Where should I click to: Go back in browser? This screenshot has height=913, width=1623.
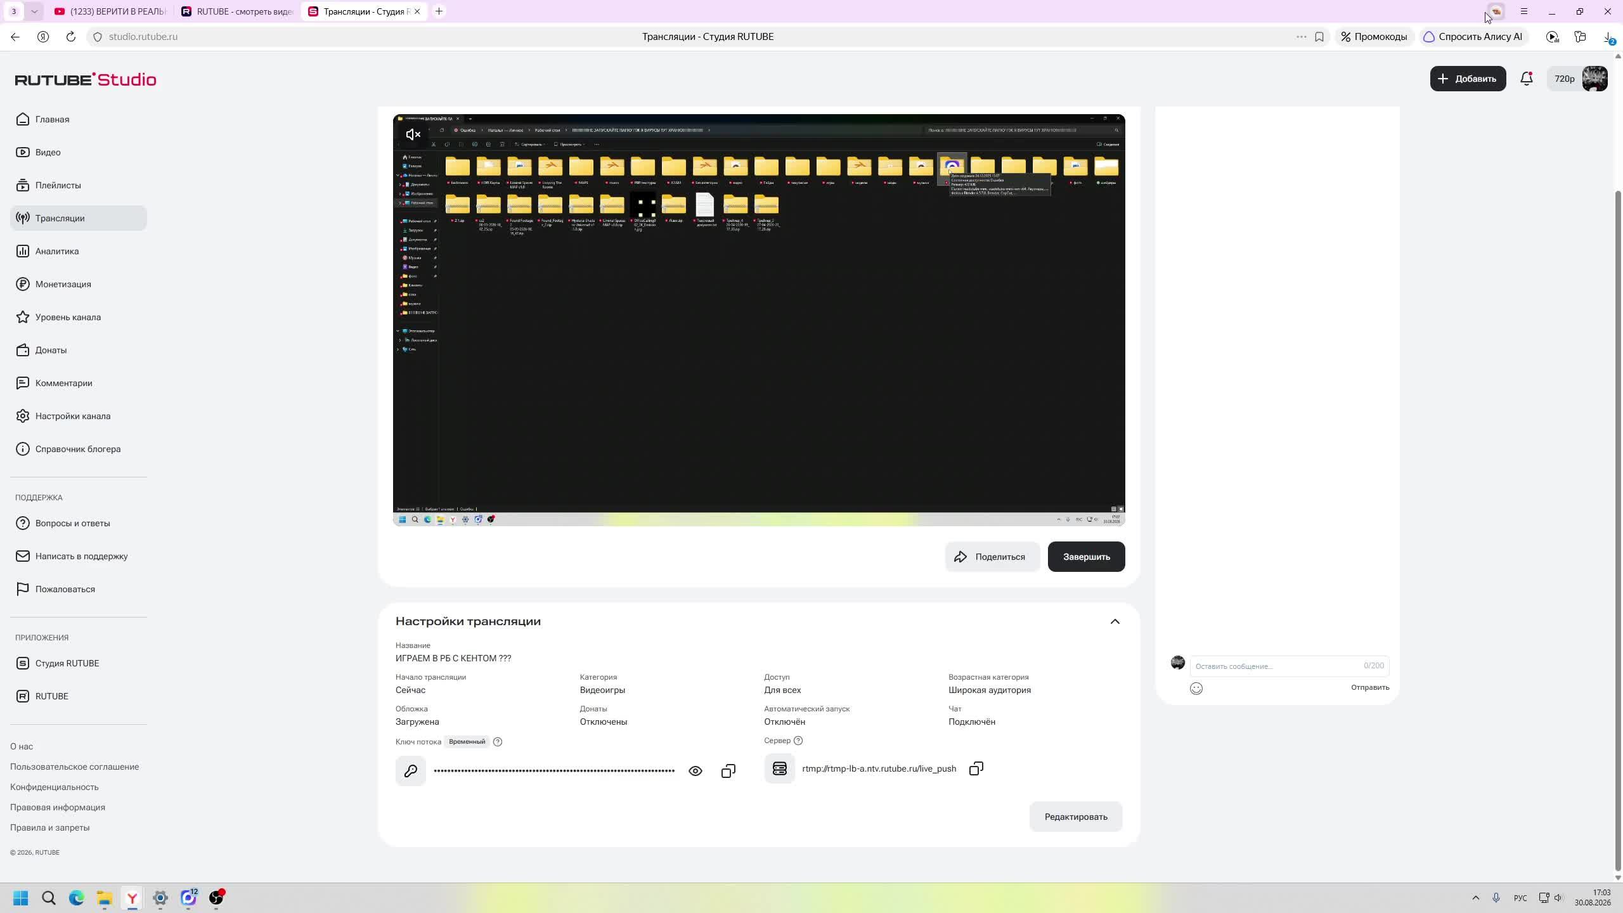tap(15, 37)
